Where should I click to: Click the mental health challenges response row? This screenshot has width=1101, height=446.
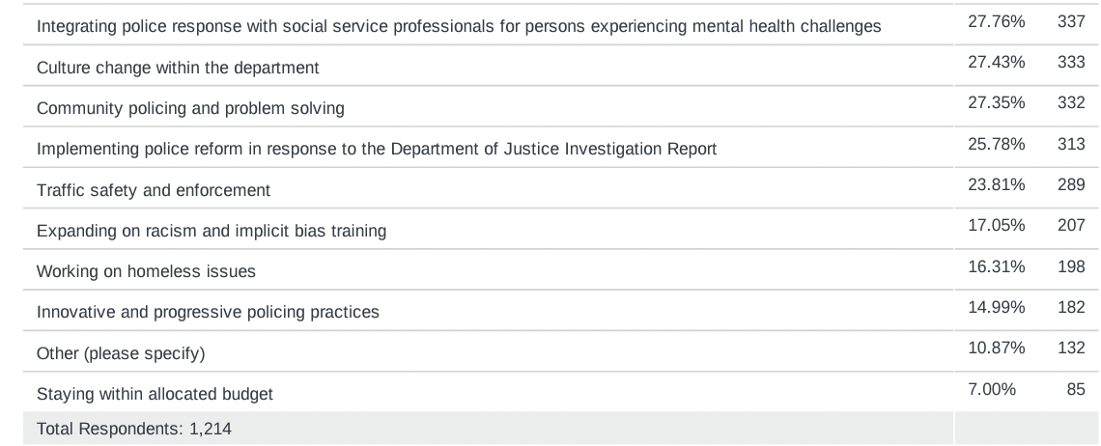pyautogui.click(x=459, y=27)
